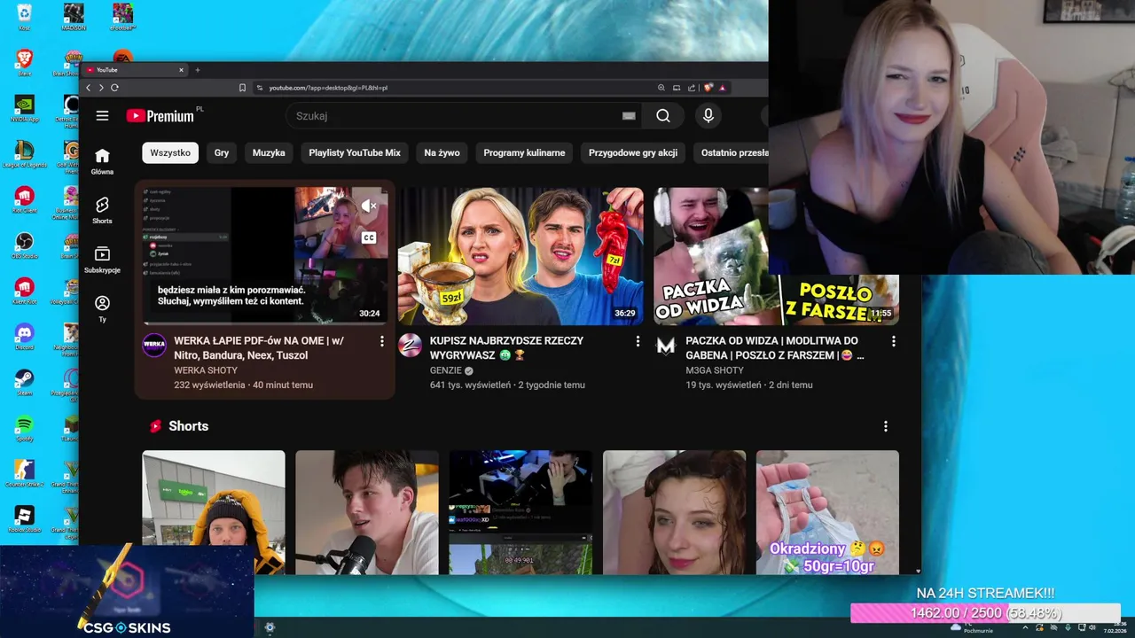Open a new browser tab

[x=198, y=70]
